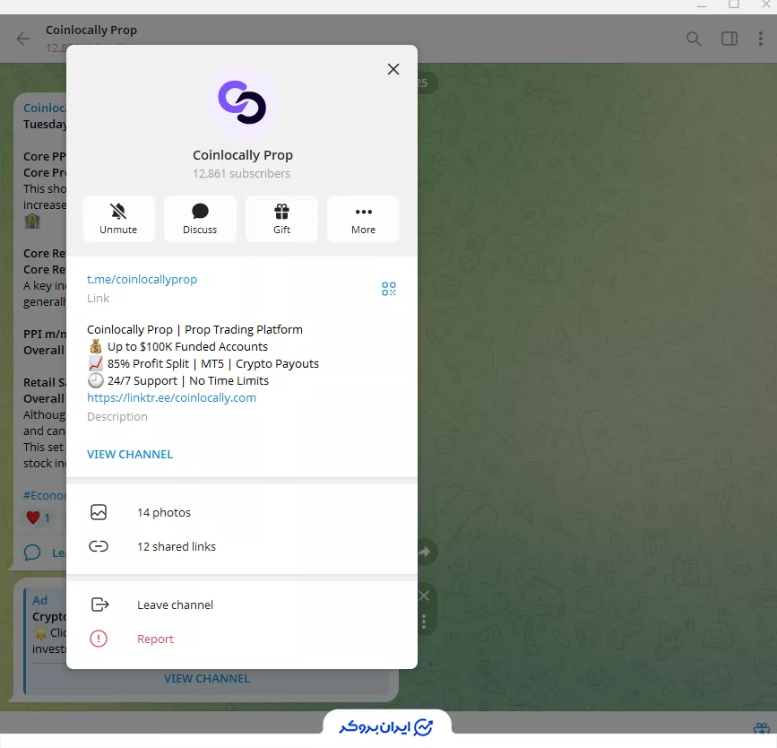Report this channel
The width and height of the screenshot is (777, 748).
pyautogui.click(x=242, y=639)
